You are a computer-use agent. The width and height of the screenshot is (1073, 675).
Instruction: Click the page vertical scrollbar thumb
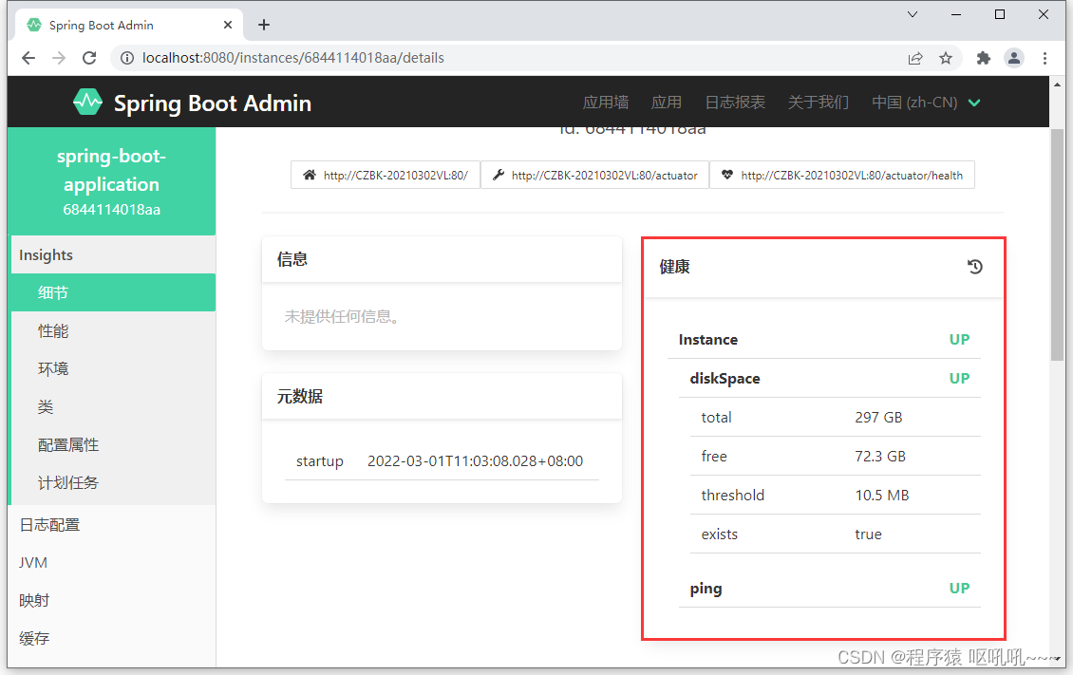pyautogui.click(x=1057, y=244)
